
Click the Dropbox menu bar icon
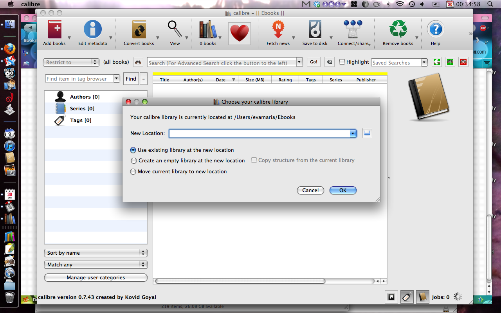pyautogui.click(x=317, y=4)
